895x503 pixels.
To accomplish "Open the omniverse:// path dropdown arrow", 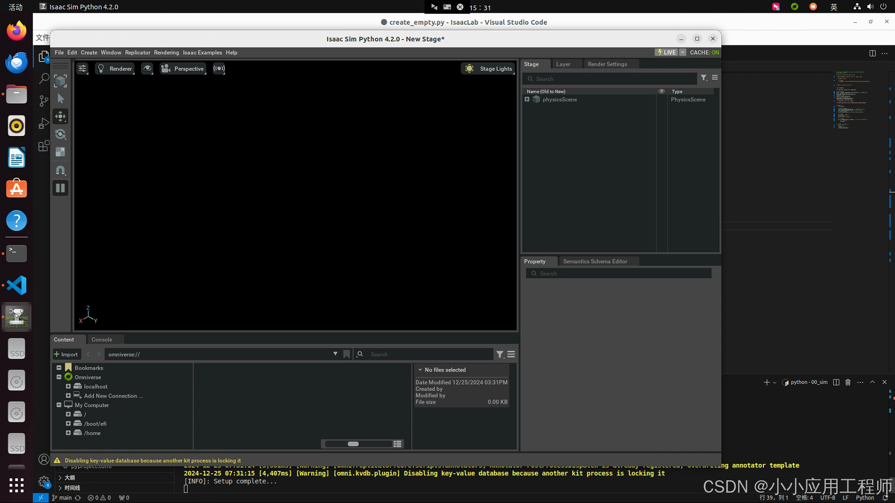I will click(335, 354).
